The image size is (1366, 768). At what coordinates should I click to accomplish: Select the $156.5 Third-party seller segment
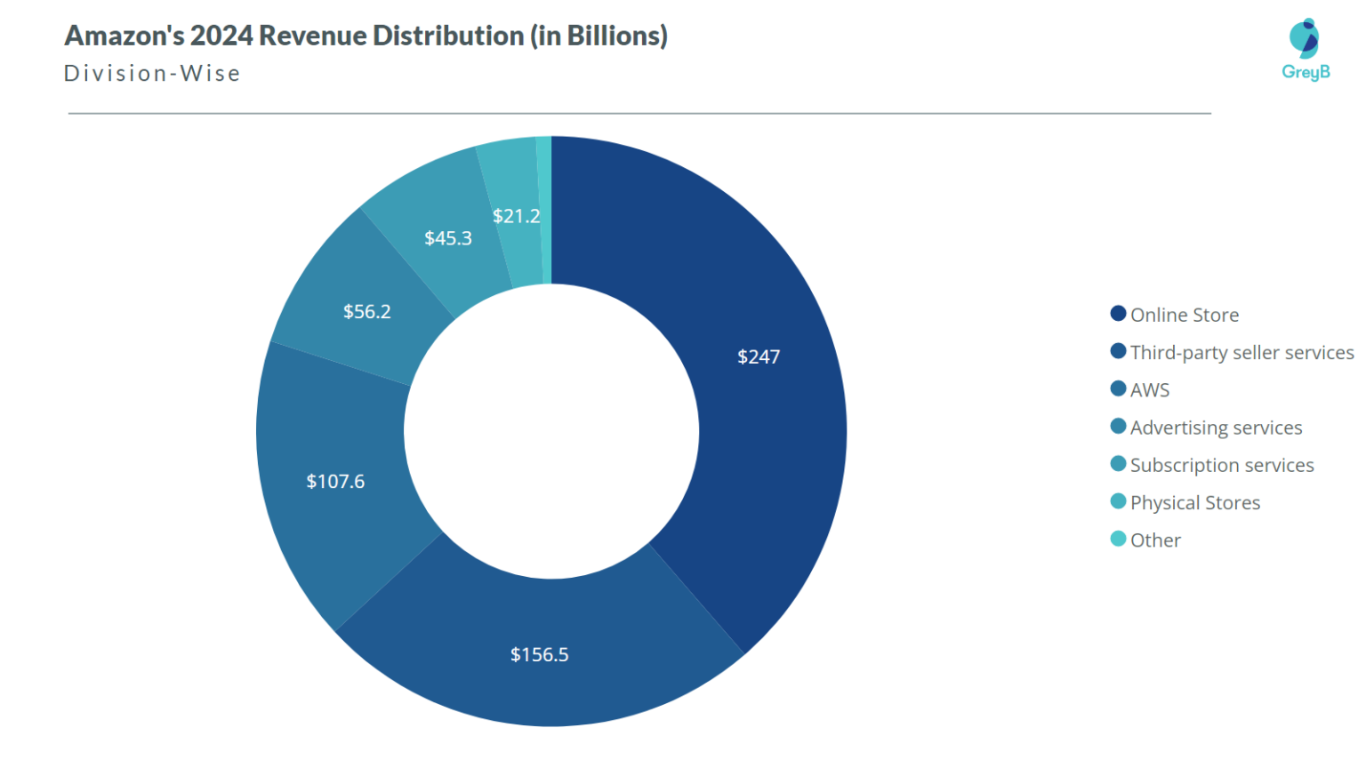coord(540,655)
